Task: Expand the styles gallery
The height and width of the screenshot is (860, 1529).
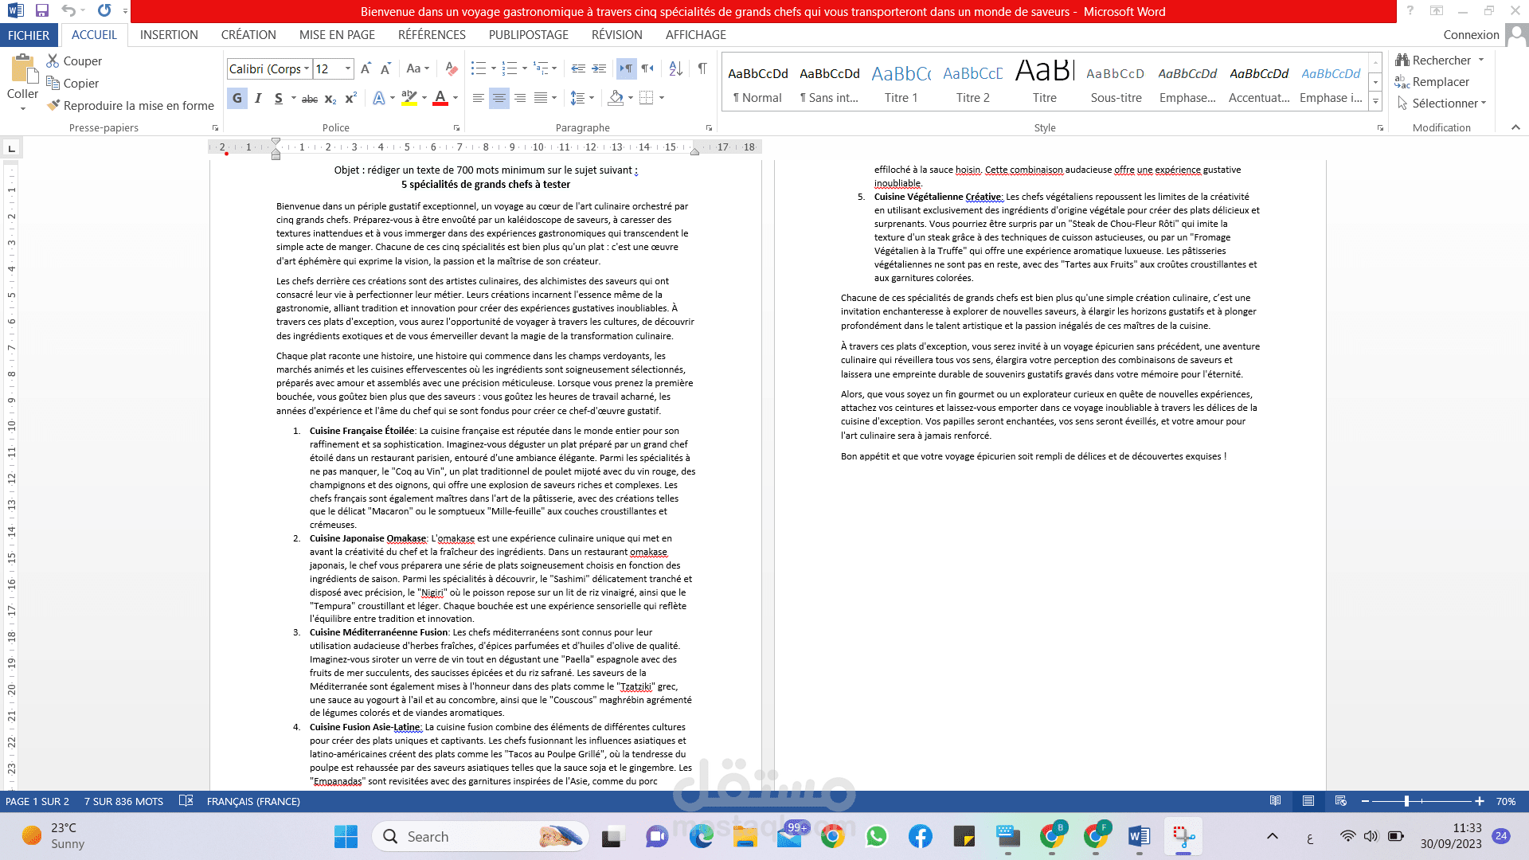Action: click(x=1375, y=102)
